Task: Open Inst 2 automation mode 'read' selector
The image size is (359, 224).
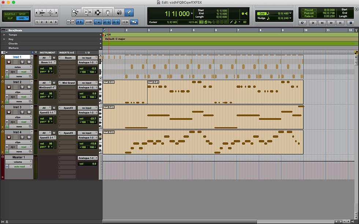Action: 25,97
